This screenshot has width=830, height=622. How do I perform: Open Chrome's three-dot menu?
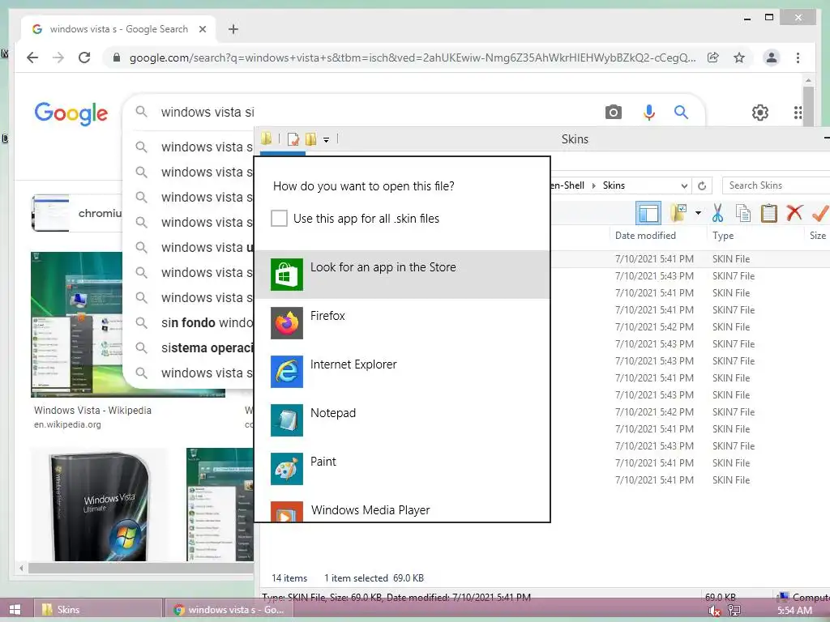[798, 58]
